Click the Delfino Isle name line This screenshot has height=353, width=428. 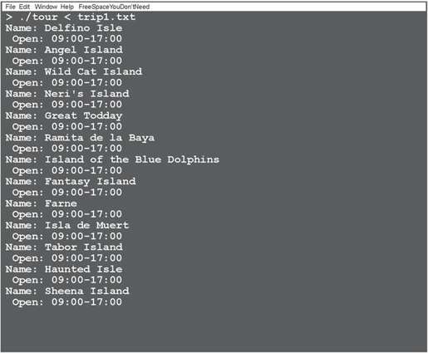[64, 28]
